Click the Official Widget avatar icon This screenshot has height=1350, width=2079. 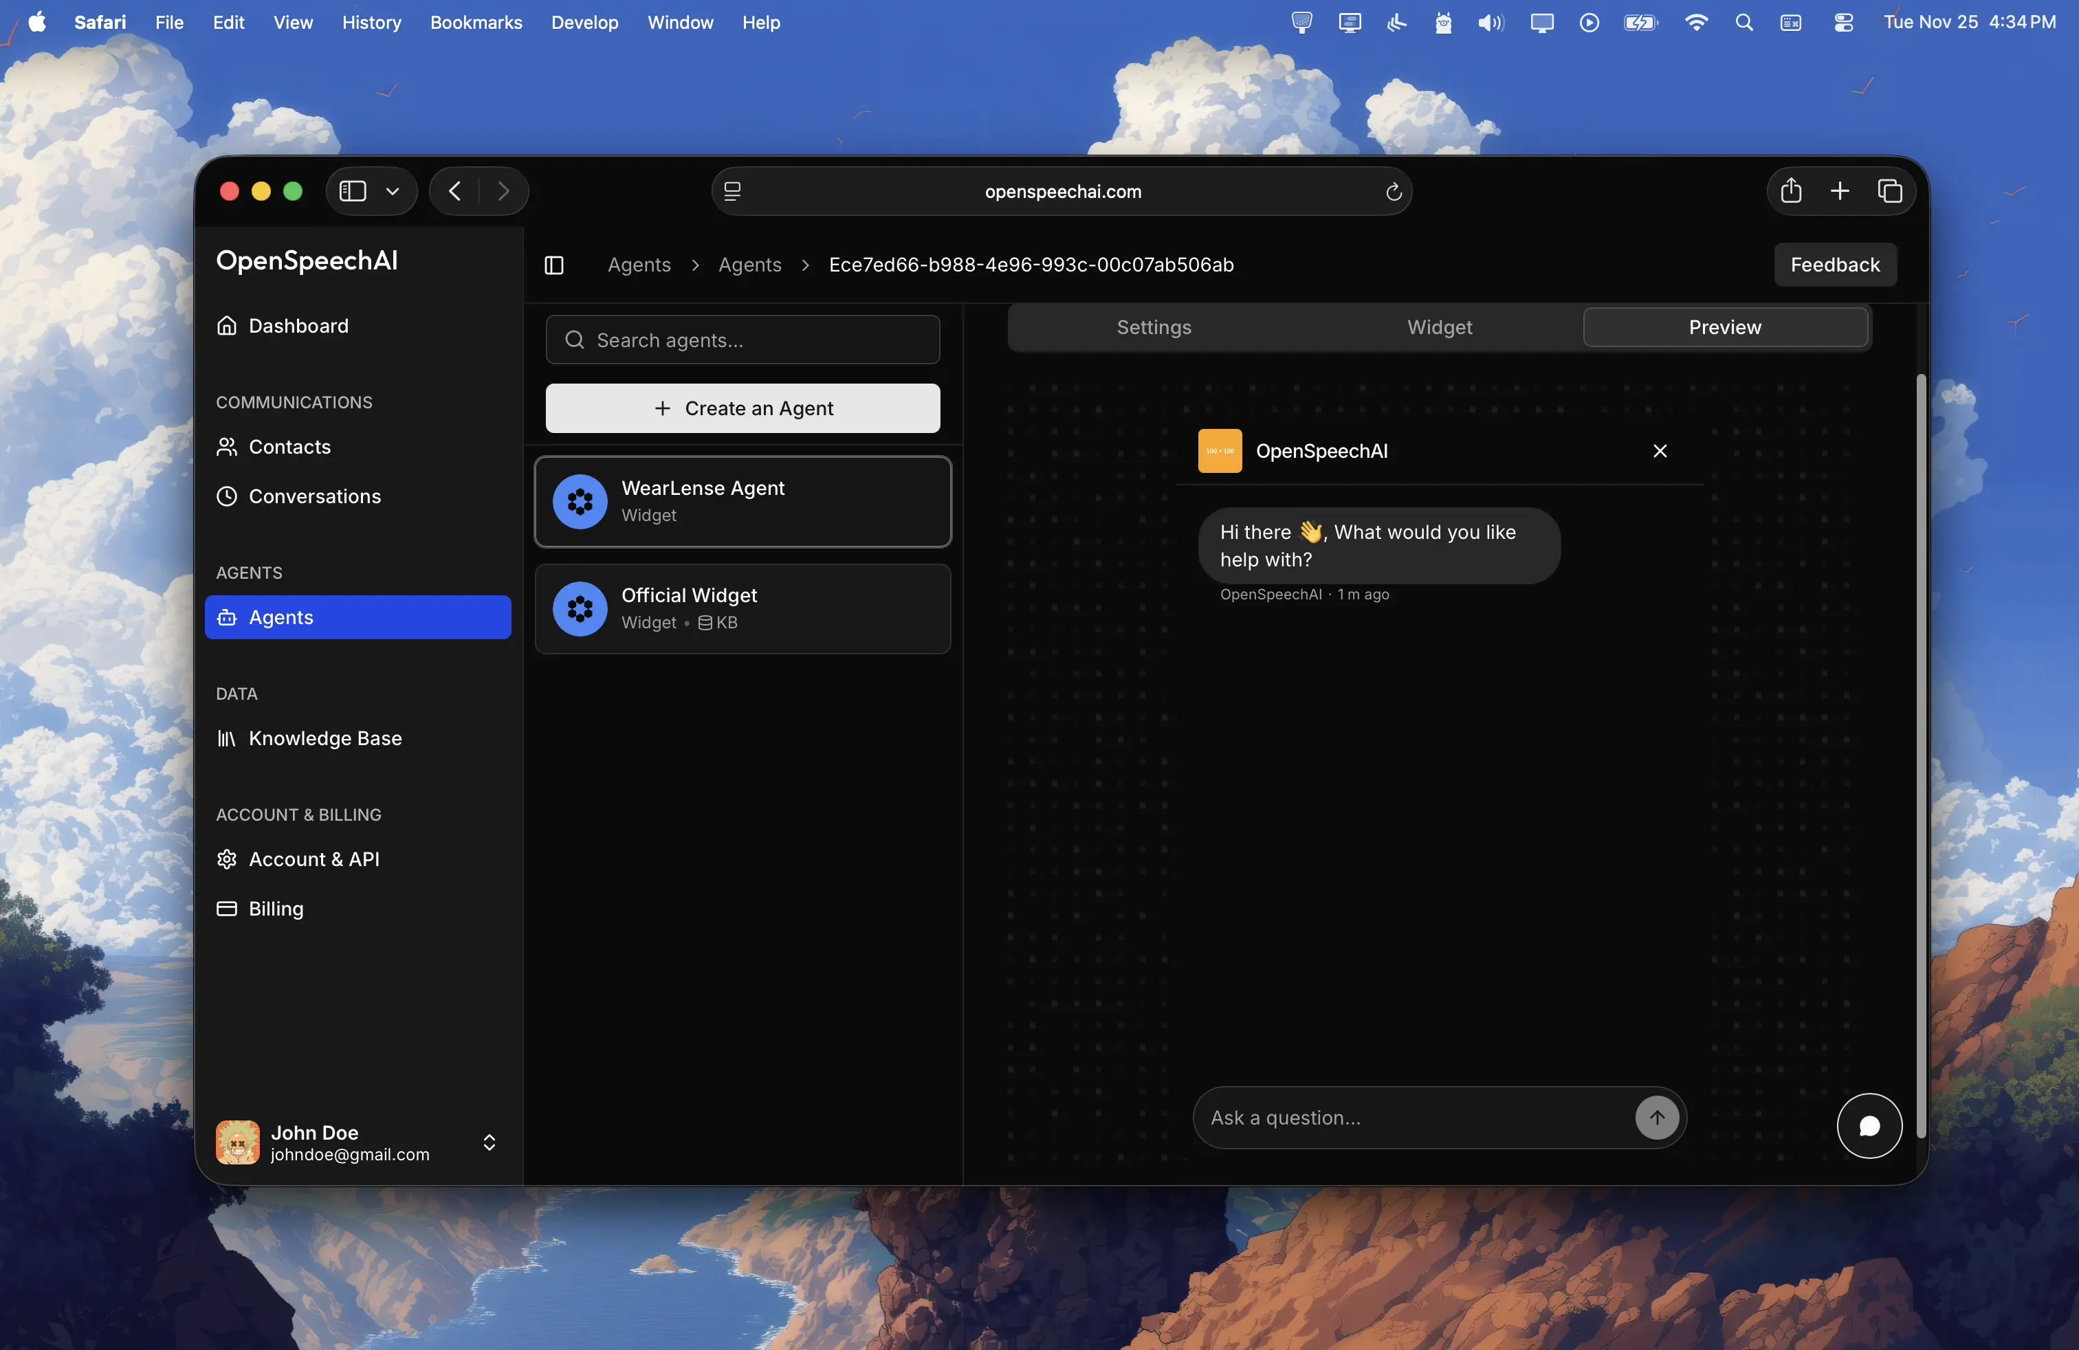pyautogui.click(x=580, y=608)
